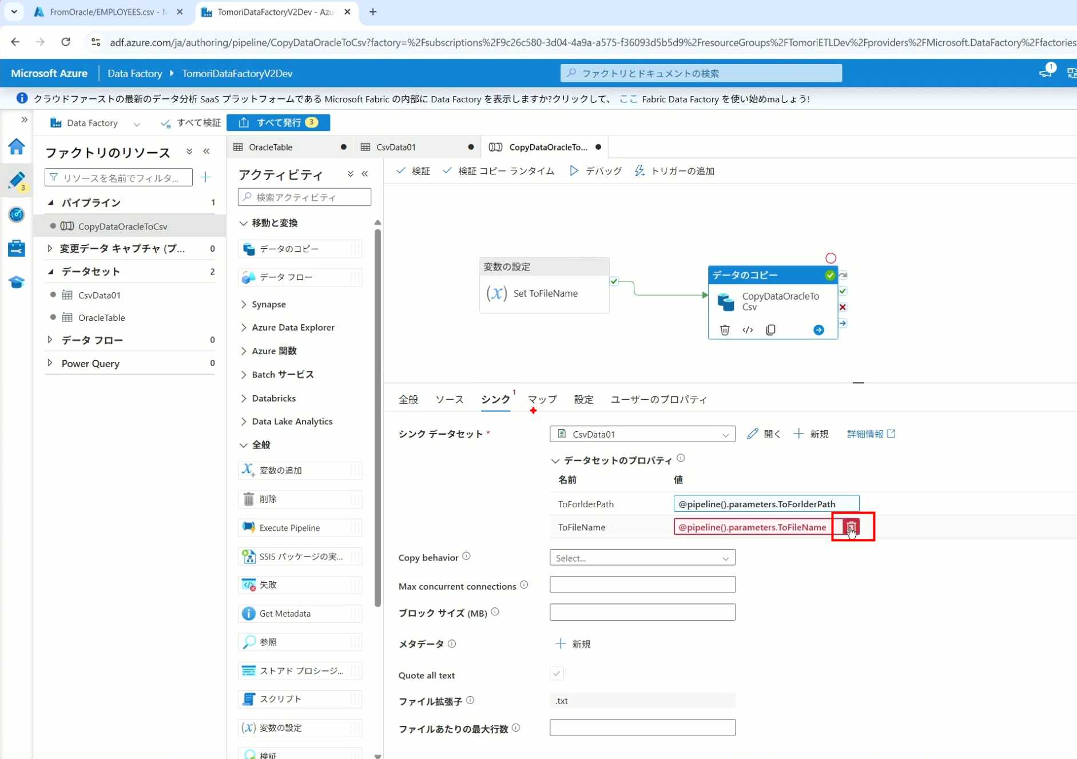Expand the Databricks activity group
The width and height of the screenshot is (1077, 759).
coord(273,398)
